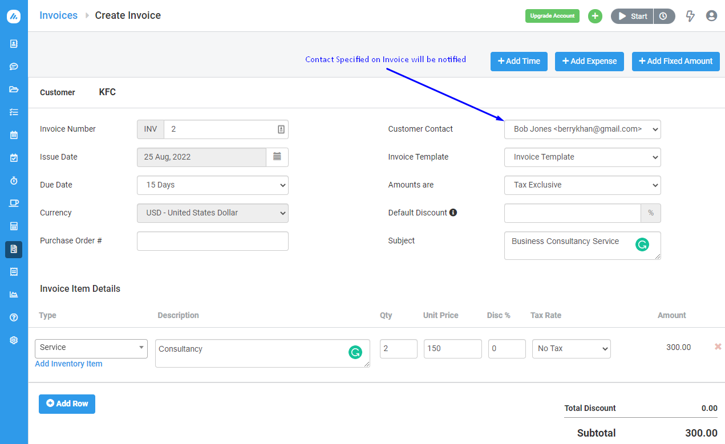The height and width of the screenshot is (444, 725).
Task: Expand the Due Date dropdown
Action: [212, 185]
